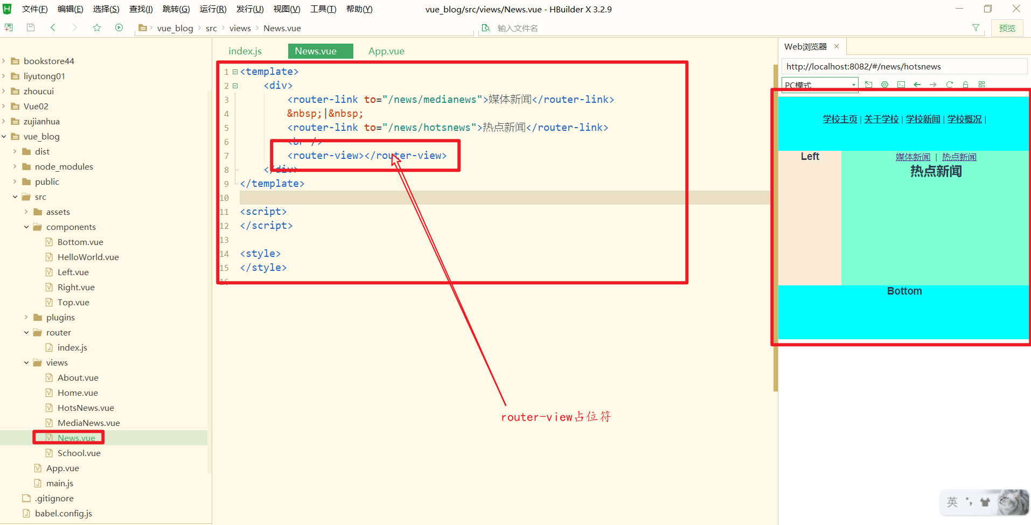Click the IME shirt skin icon
Screen dimensions: 1031x525
pyautogui.click(x=985, y=502)
